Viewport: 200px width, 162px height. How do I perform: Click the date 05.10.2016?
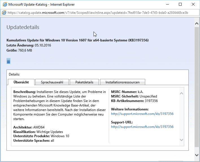(43, 45)
